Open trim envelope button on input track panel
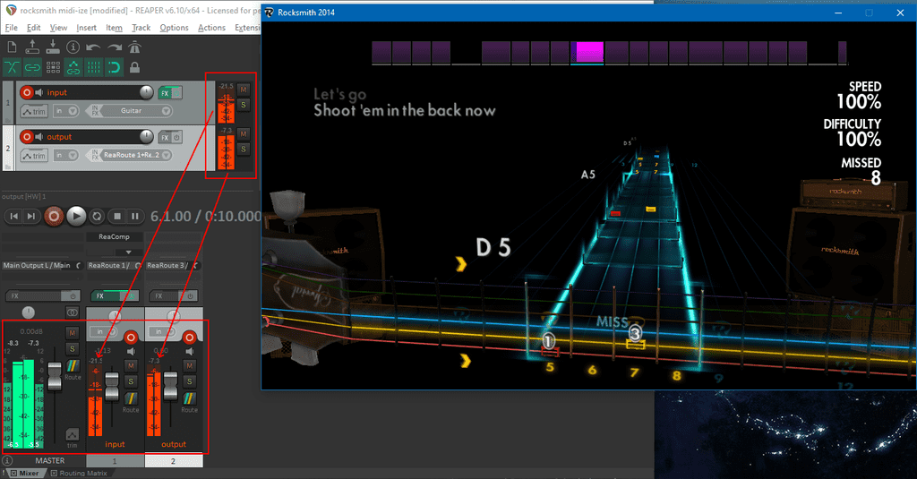Image resolution: width=917 pixels, height=479 pixels. pyautogui.click(x=34, y=111)
